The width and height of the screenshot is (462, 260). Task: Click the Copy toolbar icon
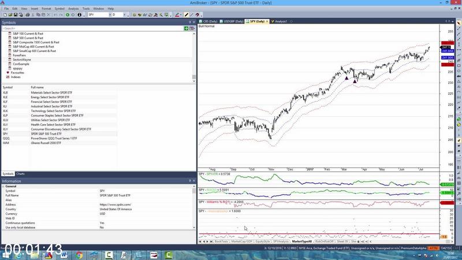[x=38, y=15]
